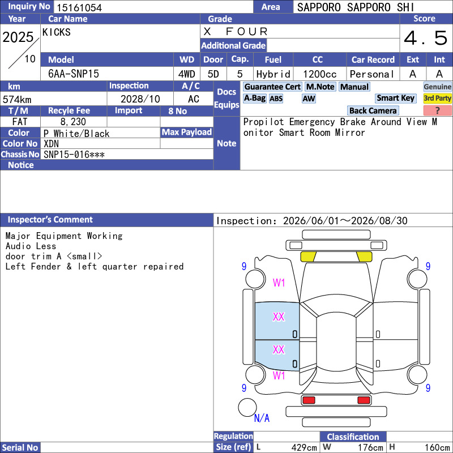
Task: Click the Propilot Emergency Brake note text
Action: [340, 127]
